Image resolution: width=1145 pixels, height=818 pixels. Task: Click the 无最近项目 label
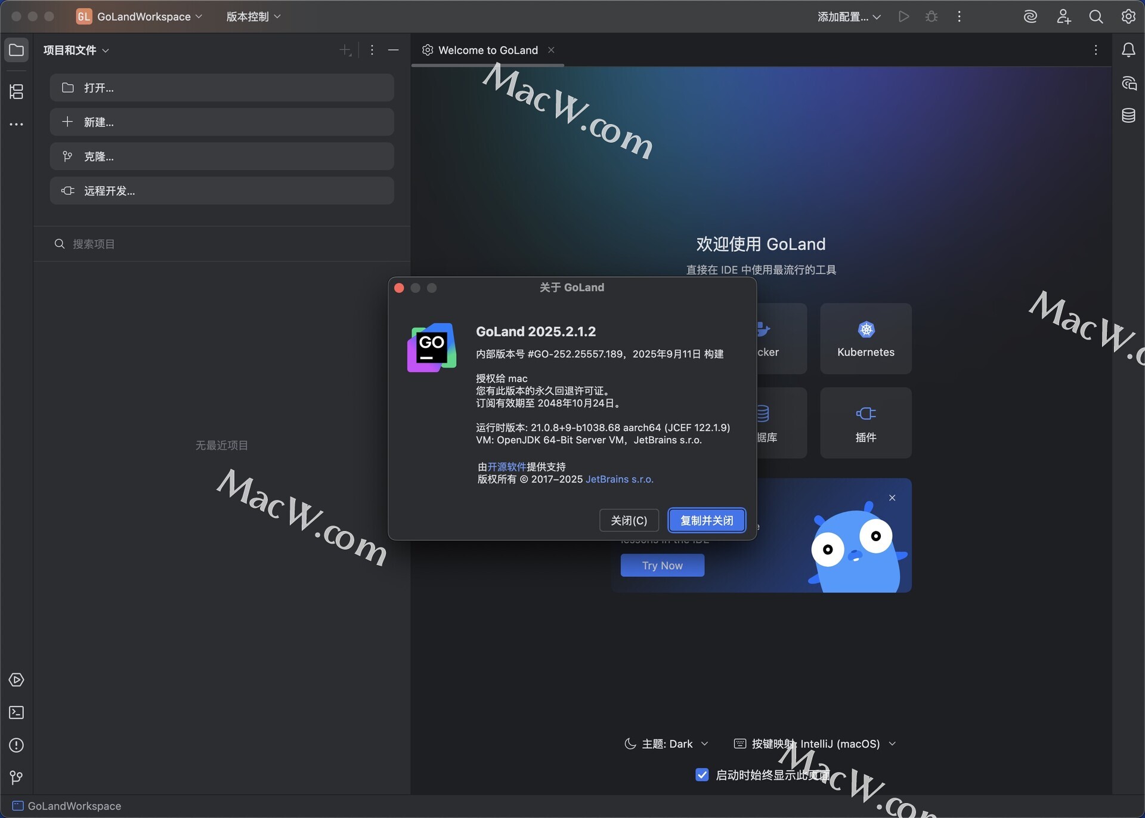222,446
